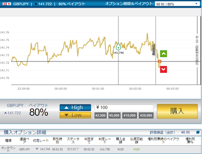Click the blue panel icon next to ¥0.00
Screen dimensions: 202x154
coord(198,132)
